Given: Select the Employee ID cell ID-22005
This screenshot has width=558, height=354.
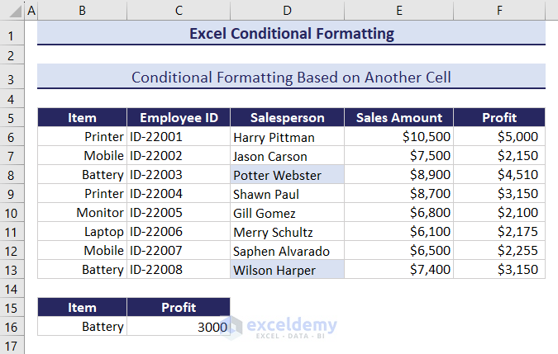Looking at the screenshot, I should point(179,213).
